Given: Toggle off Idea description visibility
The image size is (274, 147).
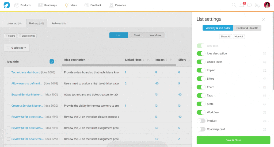Looking at the screenshot, I should 201,53.
